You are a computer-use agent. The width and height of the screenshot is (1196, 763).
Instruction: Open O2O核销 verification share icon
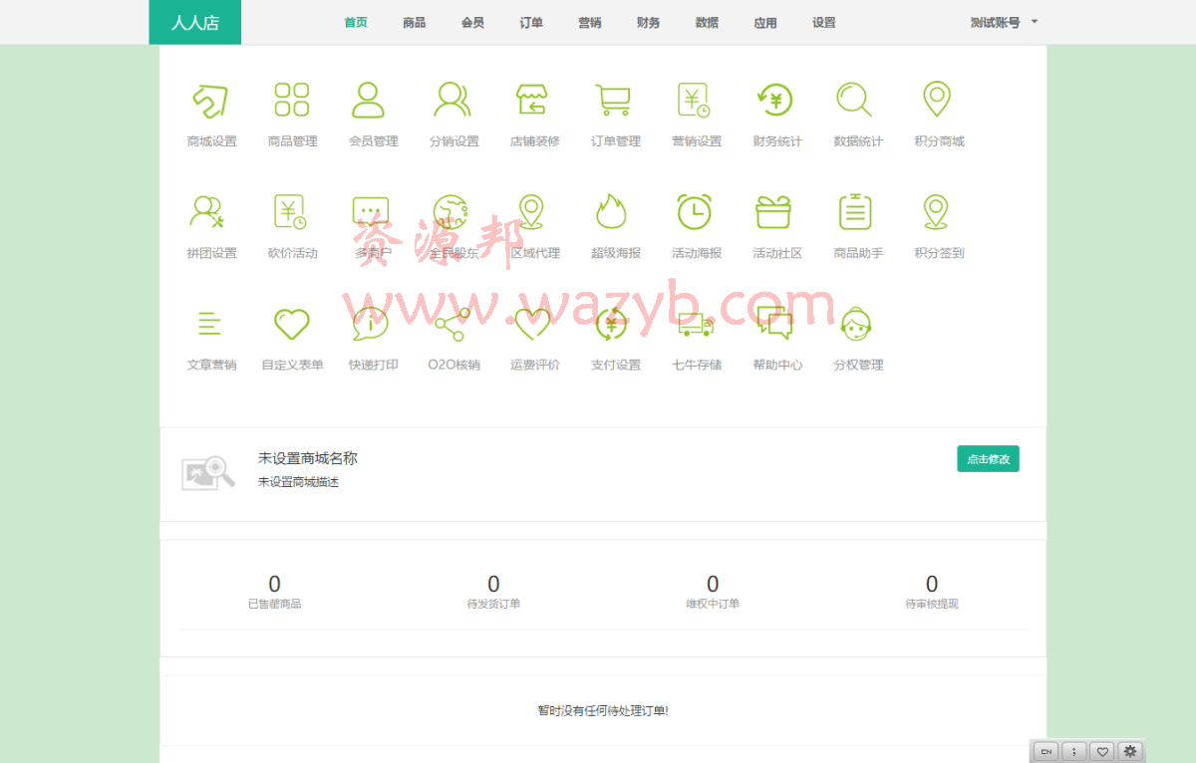click(x=452, y=323)
